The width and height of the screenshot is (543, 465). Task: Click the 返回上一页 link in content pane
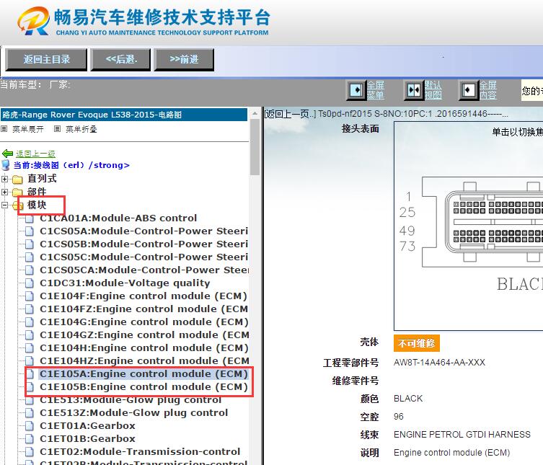click(290, 114)
